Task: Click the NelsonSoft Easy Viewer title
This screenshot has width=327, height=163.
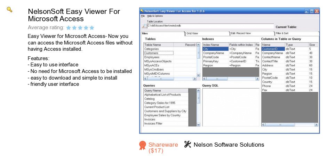Action: coord(74,15)
